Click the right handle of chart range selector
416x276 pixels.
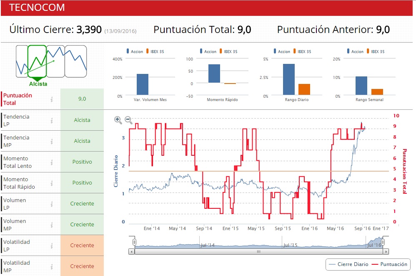[x=383, y=242]
